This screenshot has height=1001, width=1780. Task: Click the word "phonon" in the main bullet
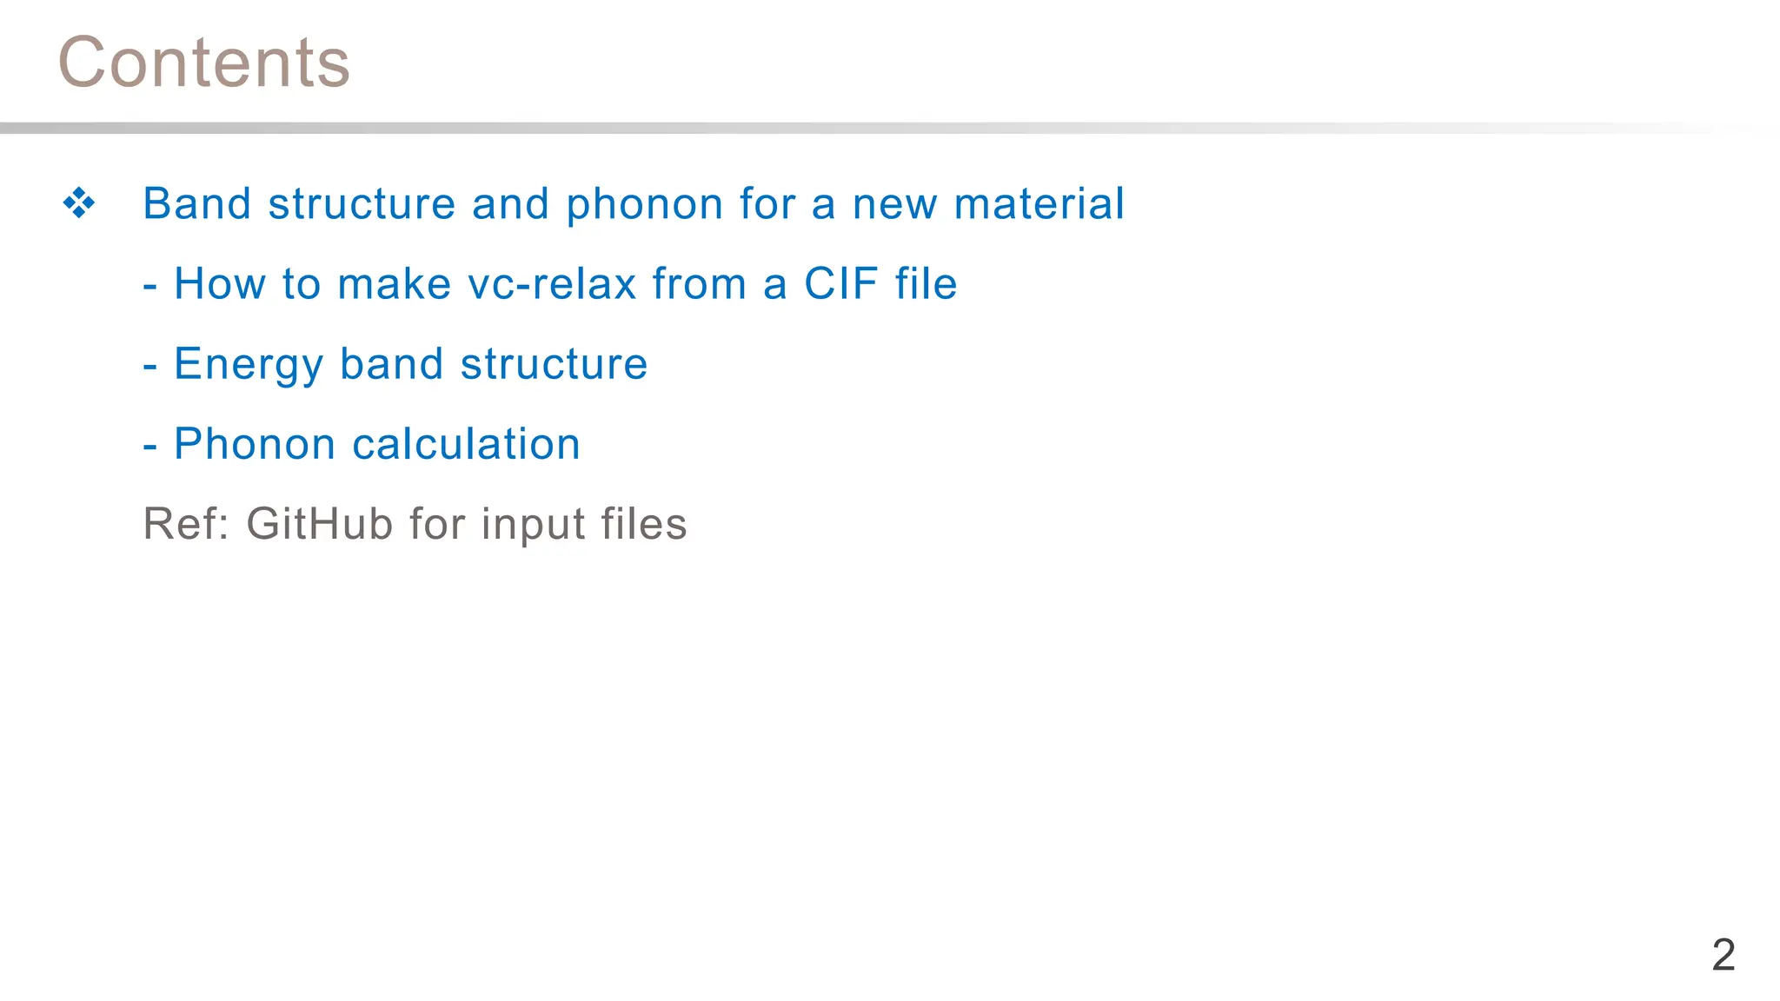(644, 206)
